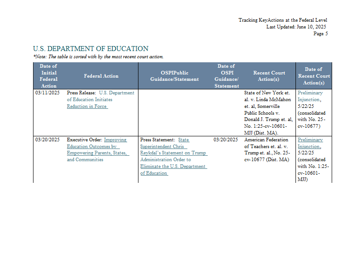
Task: Click the 'Executive Order:' label
Action: [x=85, y=139]
